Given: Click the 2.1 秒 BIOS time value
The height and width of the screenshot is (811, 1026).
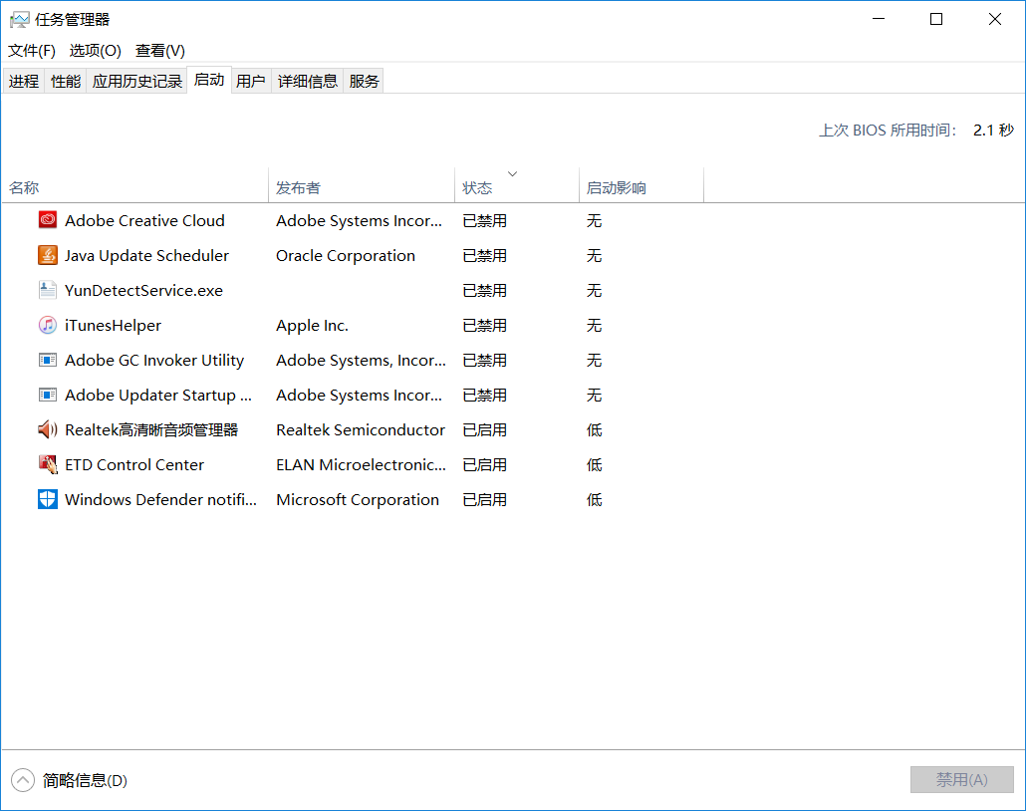Looking at the screenshot, I should [x=993, y=131].
